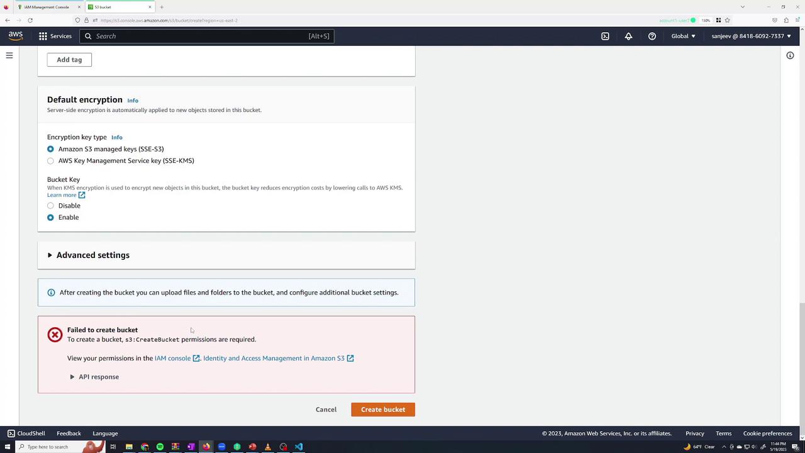The image size is (805, 453).
Task: Bookmark this page with the star icon
Action: pyautogui.click(x=727, y=20)
